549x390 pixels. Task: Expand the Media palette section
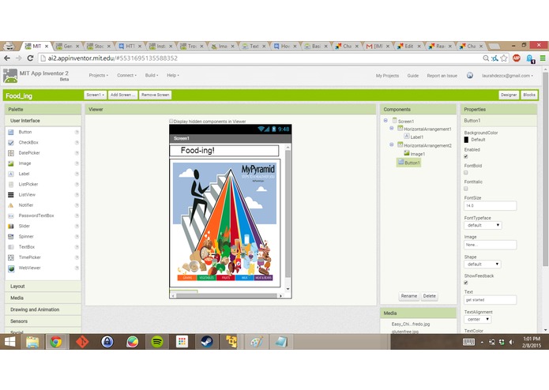[43, 298]
